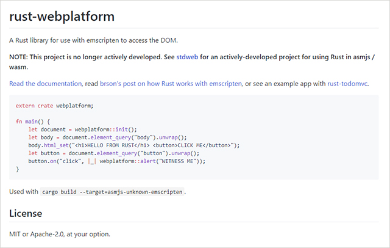Click the 'let button = document.element_query' line

point(114,153)
